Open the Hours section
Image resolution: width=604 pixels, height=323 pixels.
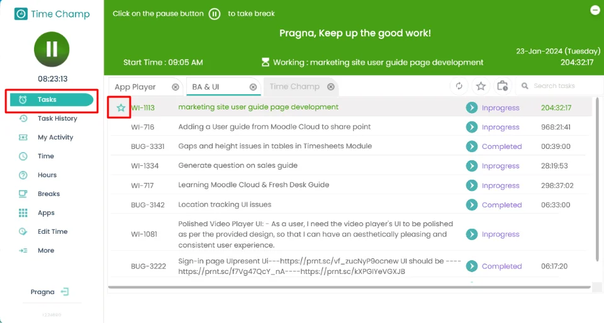[x=47, y=175]
